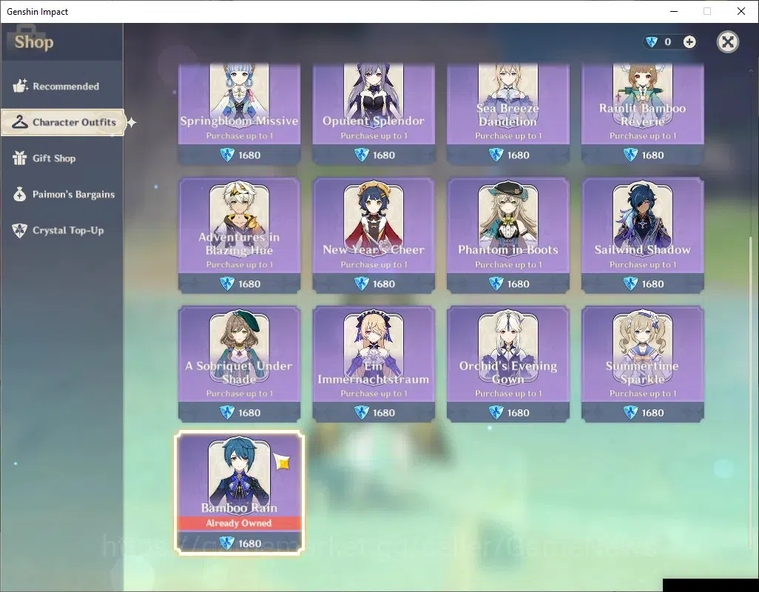Click Purchase up to 1 under Sailwind Shadow
The image size is (759, 592).
(642, 265)
